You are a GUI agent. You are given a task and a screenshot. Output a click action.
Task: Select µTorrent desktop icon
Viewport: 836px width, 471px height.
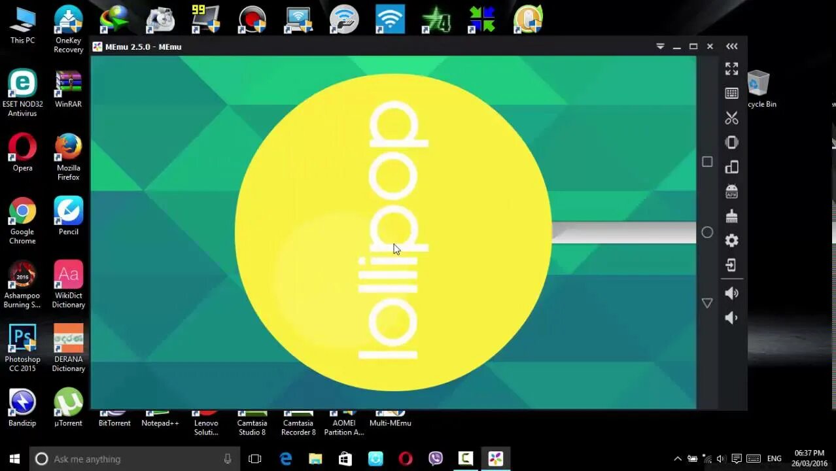(69, 408)
